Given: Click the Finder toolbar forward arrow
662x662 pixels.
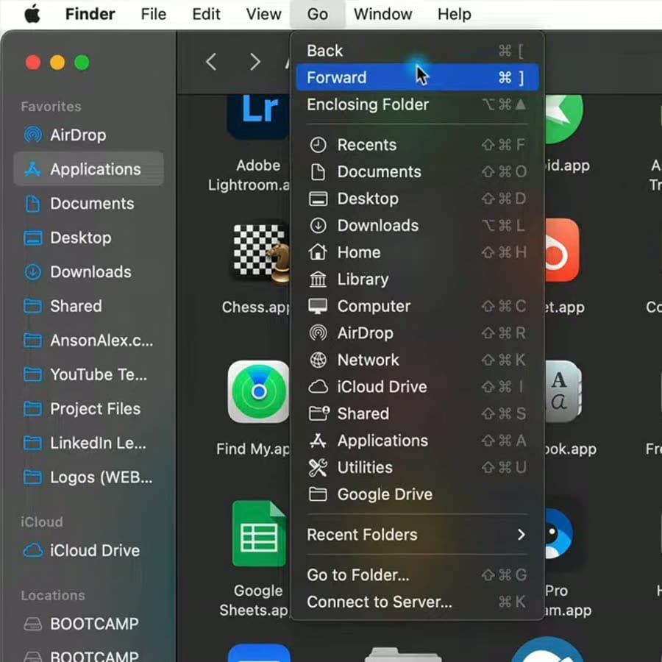Looking at the screenshot, I should click(255, 62).
